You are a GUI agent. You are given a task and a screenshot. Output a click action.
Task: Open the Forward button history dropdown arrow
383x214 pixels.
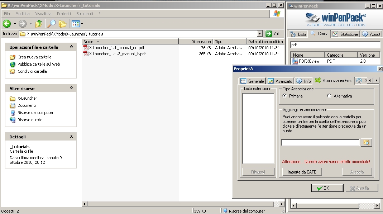30,24
